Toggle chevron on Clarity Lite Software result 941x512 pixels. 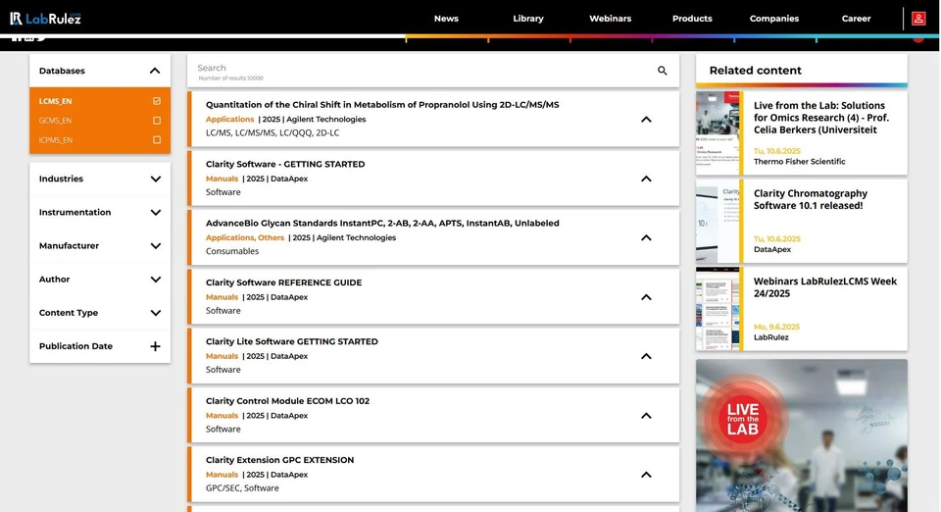pyautogui.click(x=646, y=356)
